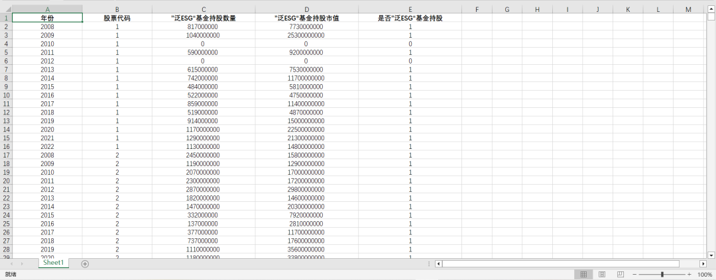Image resolution: width=716 pixels, height=280 pixels.
Task: Click the horizontal scrollbar left arrow
Action: [x=438, y=263]
